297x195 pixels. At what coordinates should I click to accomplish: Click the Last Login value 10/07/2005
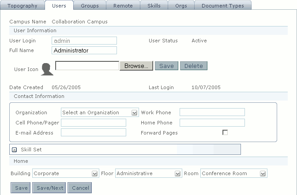pyautogui.click(x=206, y=87)
